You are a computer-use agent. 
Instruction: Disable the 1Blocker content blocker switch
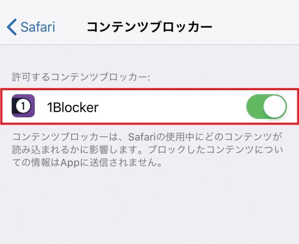tap(266, 107)
